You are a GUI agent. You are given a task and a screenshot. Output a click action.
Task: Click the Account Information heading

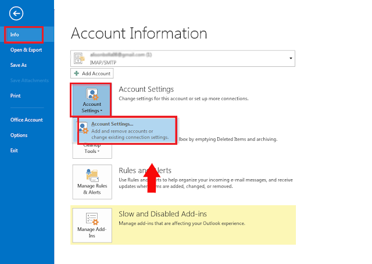pyautogui.click(x=139, y=33)
